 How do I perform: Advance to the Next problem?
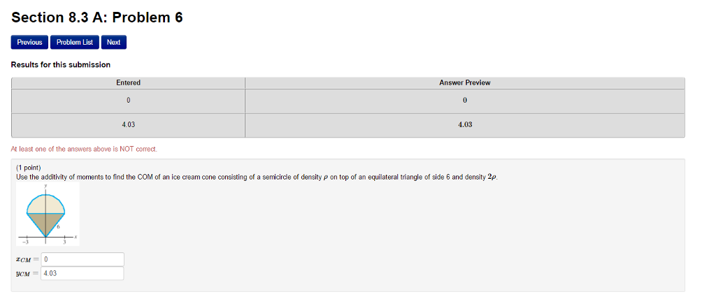tap(114, 43)
